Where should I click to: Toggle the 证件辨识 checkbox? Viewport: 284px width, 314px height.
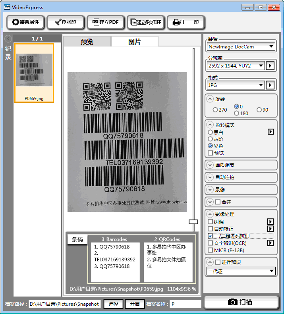click(218, 262)
